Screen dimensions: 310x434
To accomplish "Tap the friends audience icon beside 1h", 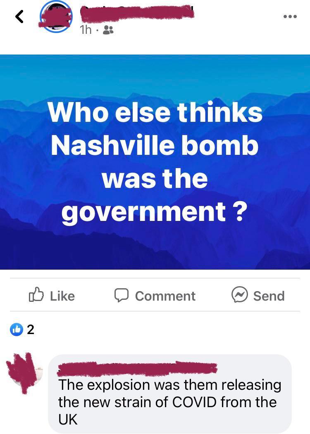I will [108, 30].
